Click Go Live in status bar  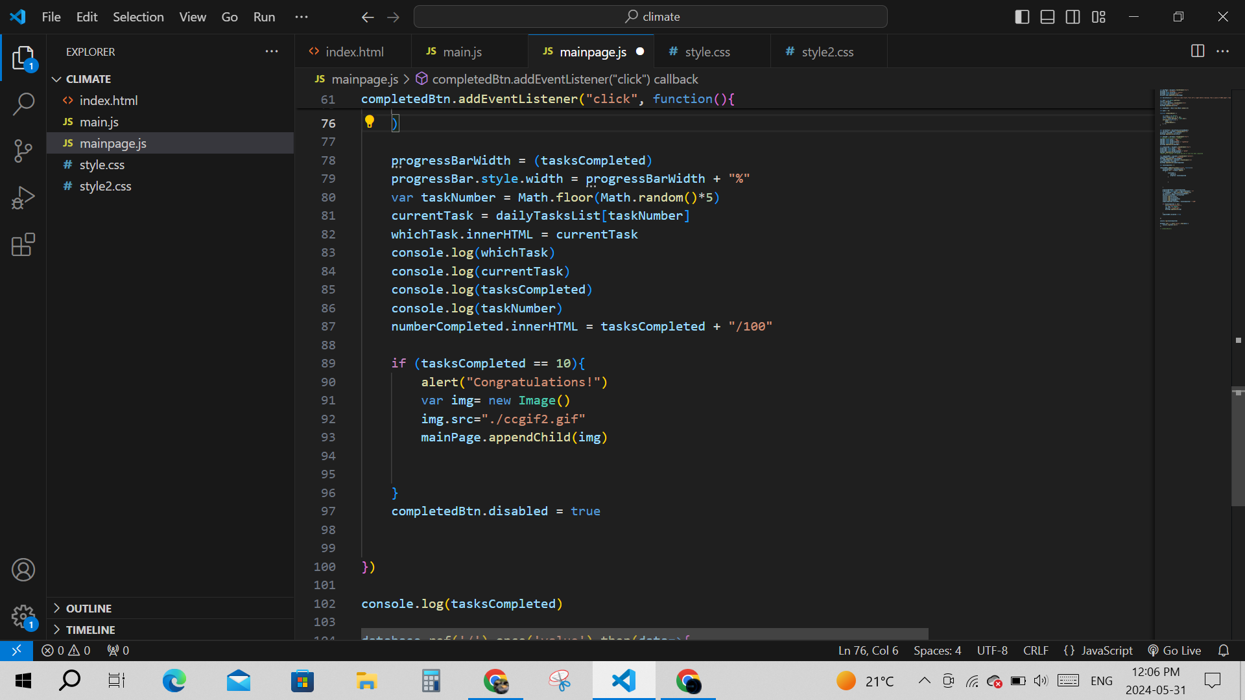coord(1174,650)
